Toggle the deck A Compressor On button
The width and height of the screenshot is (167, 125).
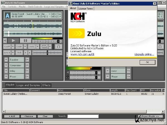27,65
